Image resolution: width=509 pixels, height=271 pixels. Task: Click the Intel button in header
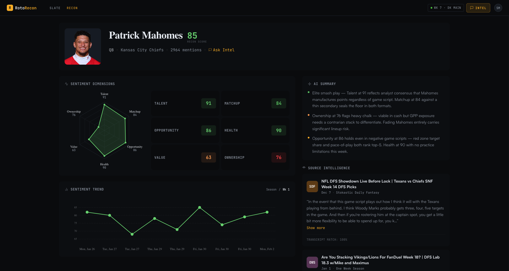tap(478, 8)
